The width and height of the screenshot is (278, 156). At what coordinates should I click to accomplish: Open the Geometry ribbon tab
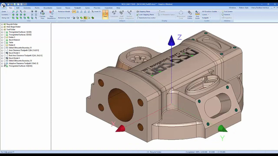pos(27,8)
